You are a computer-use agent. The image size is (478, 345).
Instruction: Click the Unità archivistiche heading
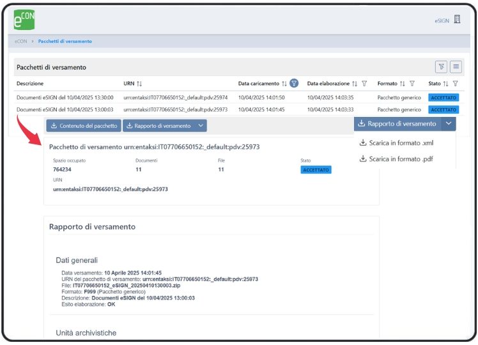point(86,333)
